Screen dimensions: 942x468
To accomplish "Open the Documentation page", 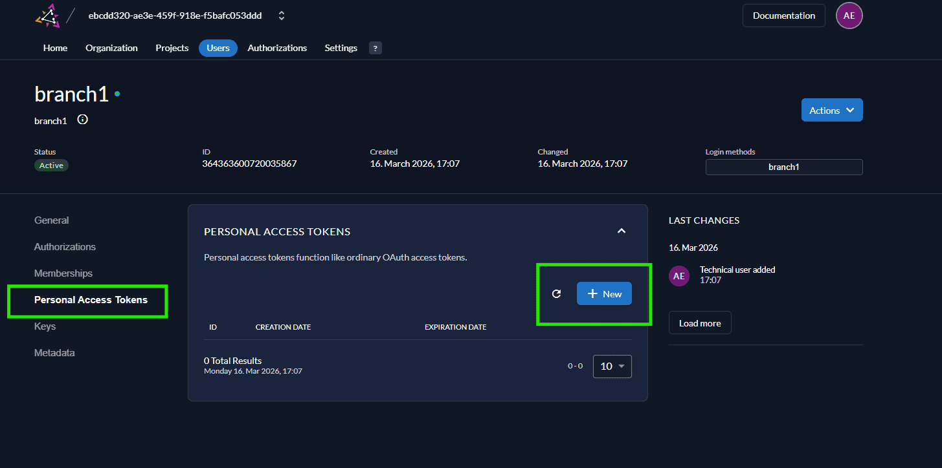I will coord(783,15).
